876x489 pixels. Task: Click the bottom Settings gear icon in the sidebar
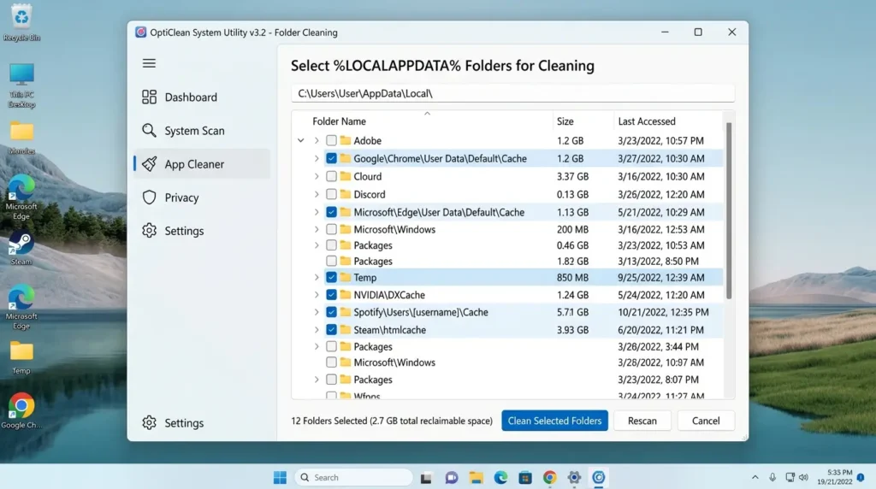point(149,422)
